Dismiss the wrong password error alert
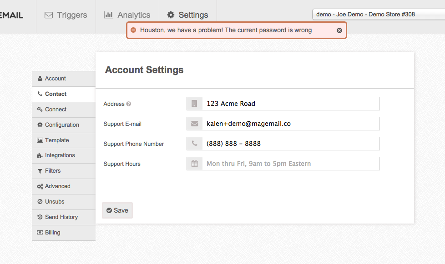 click(x=339, y=30)
